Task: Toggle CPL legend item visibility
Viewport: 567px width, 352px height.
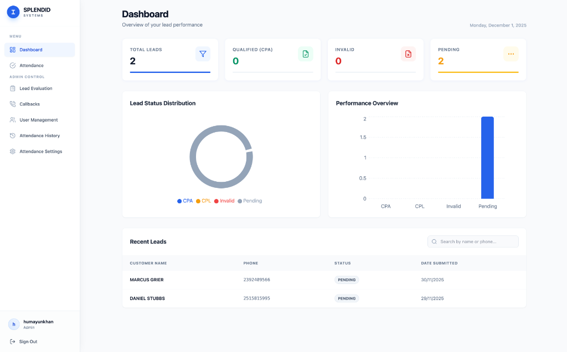Action: (x=203, y=201)
